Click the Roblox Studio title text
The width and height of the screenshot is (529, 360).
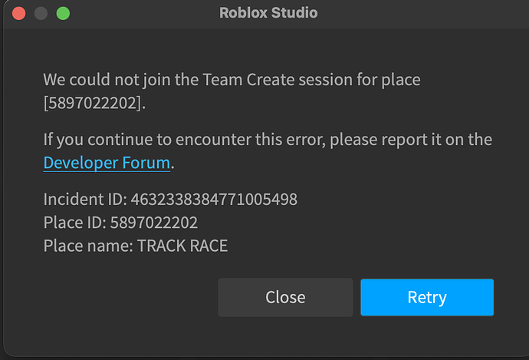(268, 13)
